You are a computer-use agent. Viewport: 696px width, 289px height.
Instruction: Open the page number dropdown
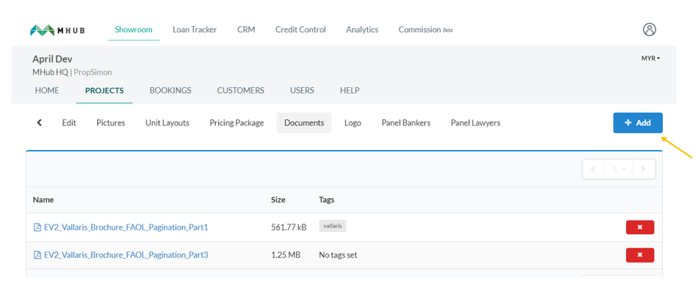point(618,169)
